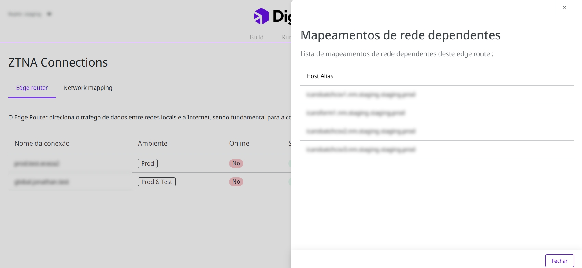Click the No online badge in Prod row
This screenshot has width=582, height=268.
tap(236, 163)
